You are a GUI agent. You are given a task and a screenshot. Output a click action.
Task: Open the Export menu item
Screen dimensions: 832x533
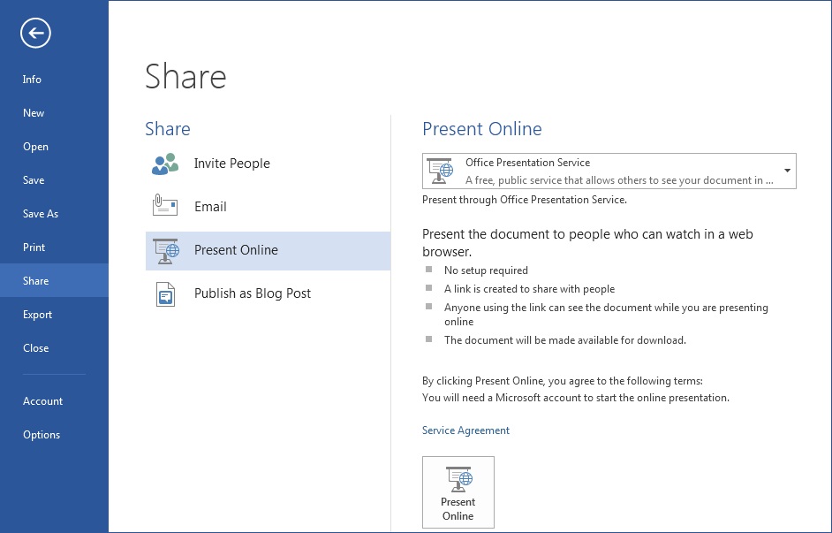coord(36,314)
